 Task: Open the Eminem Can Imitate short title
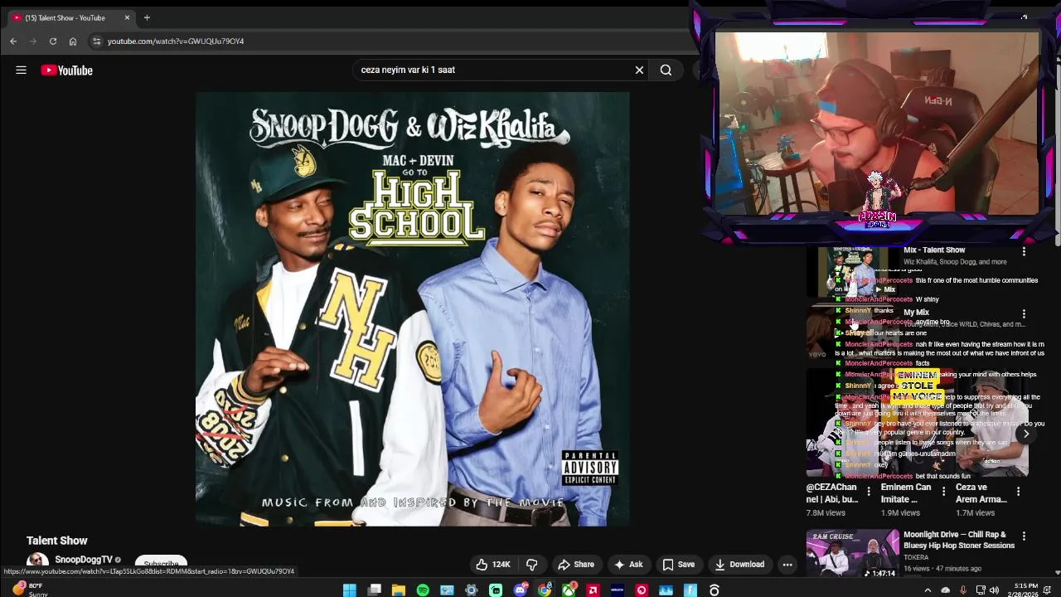click(x=906, y=493)
